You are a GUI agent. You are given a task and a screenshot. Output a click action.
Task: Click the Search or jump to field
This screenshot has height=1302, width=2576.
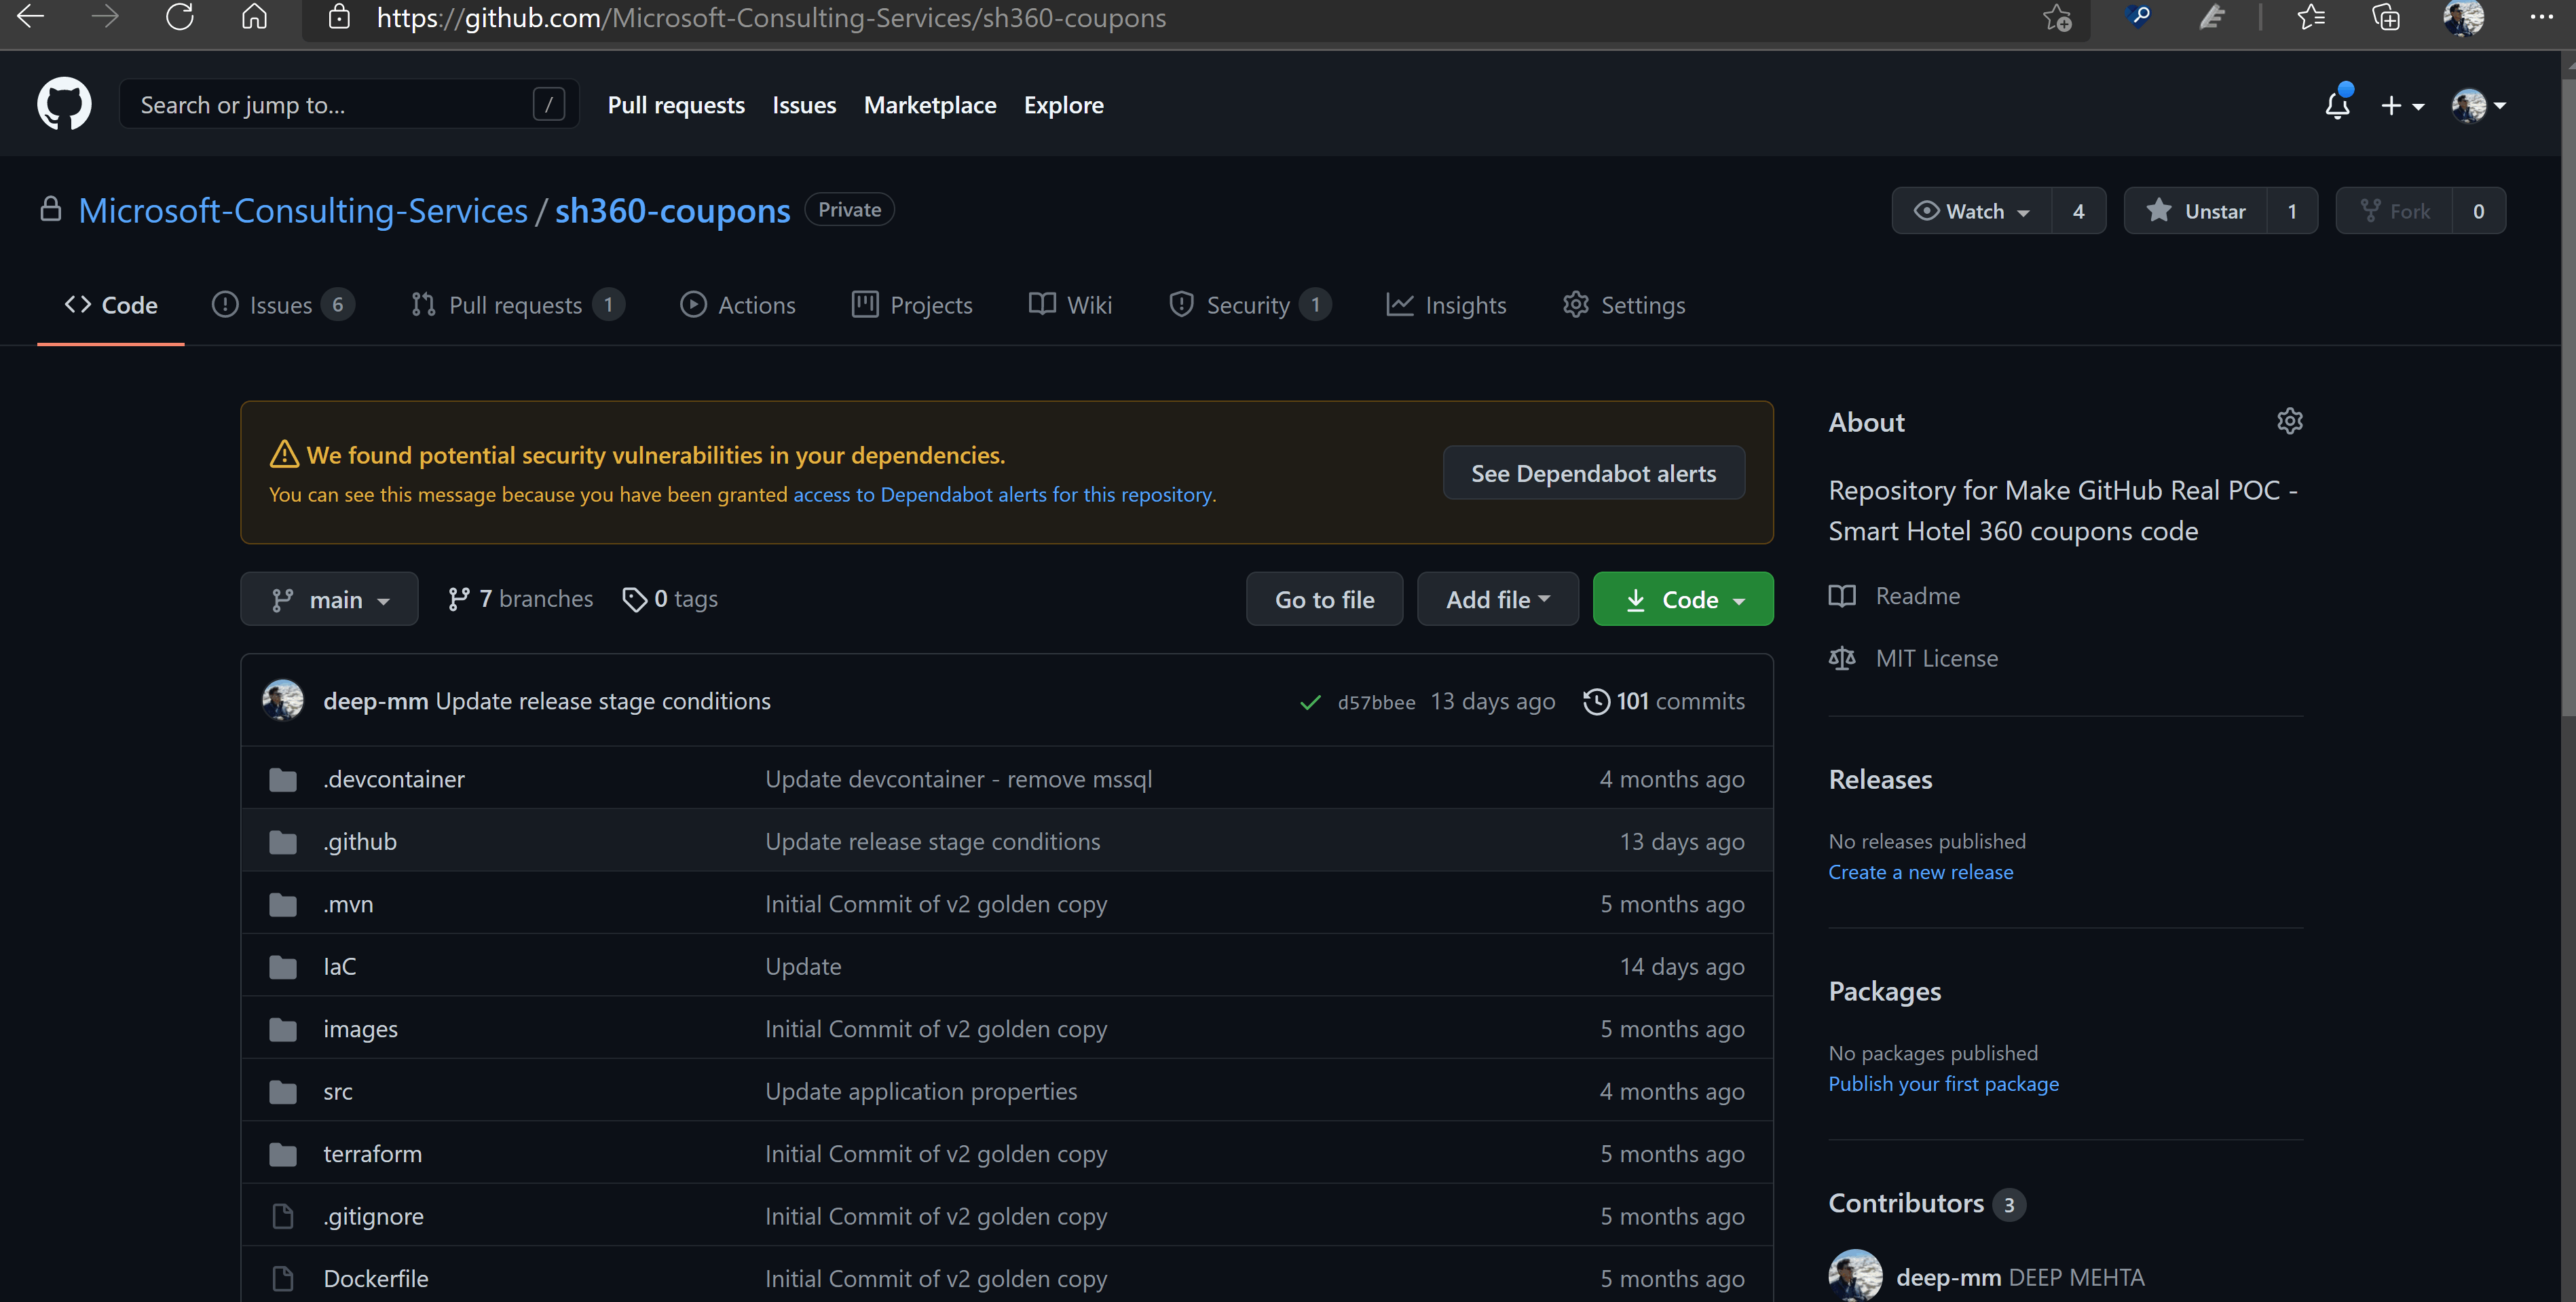click(349, 104)
